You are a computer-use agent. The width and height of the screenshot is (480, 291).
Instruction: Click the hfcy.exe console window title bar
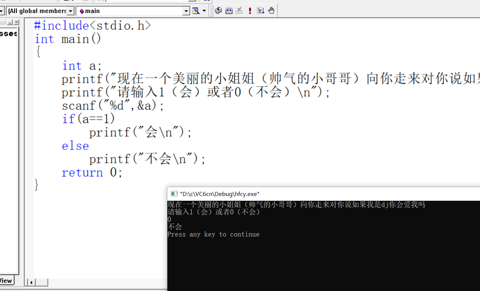click(x=324, y=194)
